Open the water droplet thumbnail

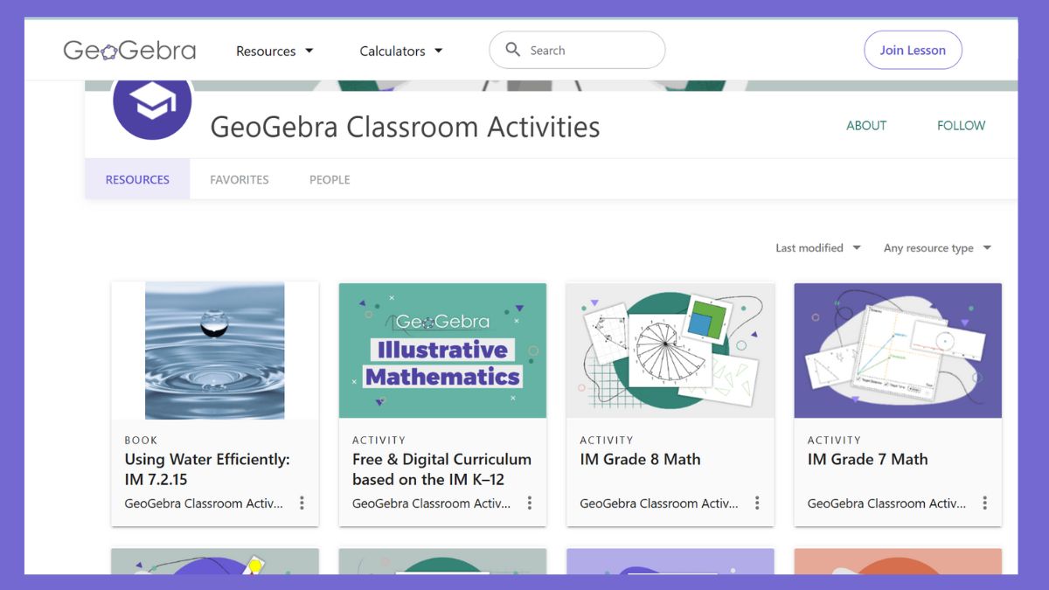click(215, 351)
